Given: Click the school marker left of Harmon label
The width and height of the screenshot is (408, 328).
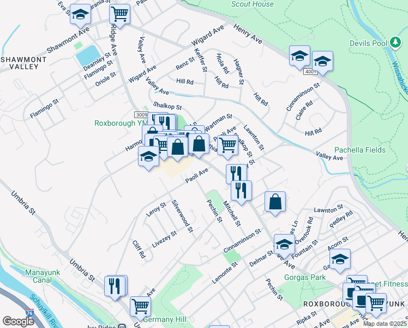Looking at the screenshot, I should 148,157.
